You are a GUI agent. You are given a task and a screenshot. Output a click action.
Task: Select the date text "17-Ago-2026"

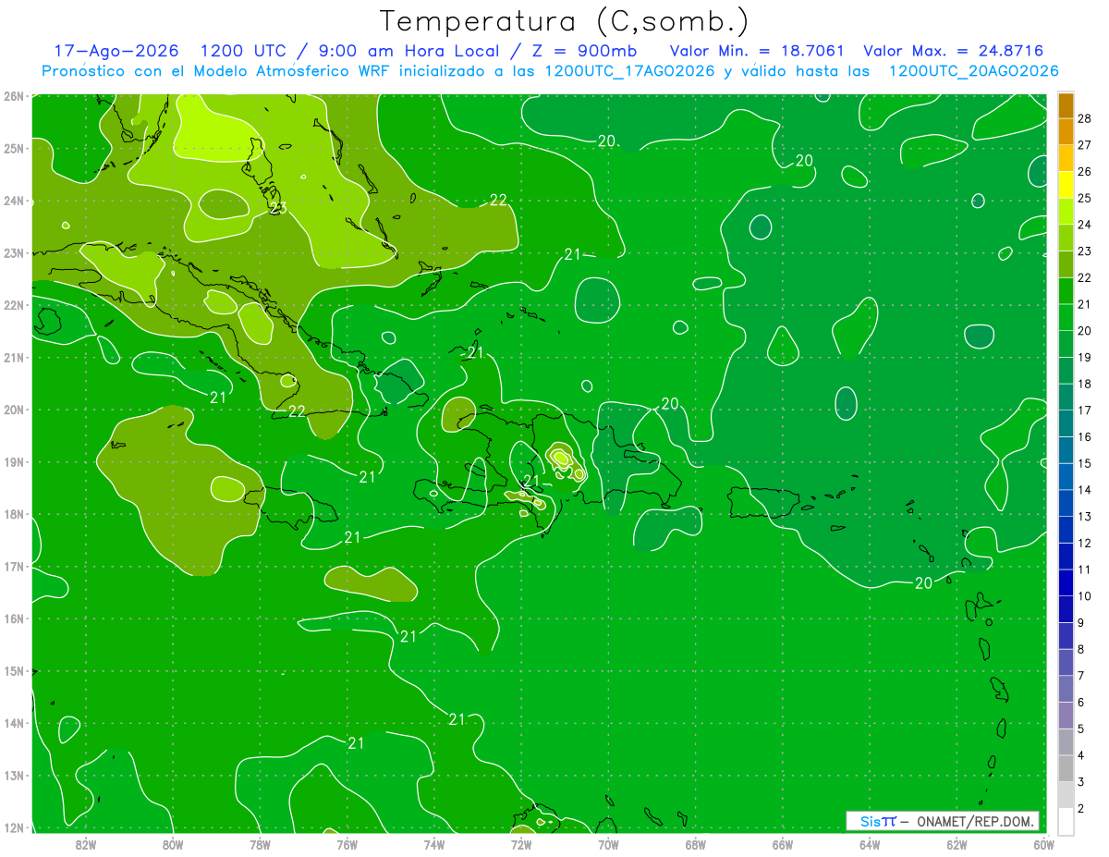click(x=116, y=51)
